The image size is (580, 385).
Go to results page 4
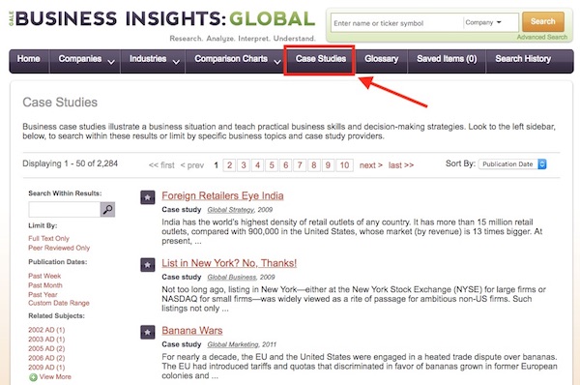257,165
